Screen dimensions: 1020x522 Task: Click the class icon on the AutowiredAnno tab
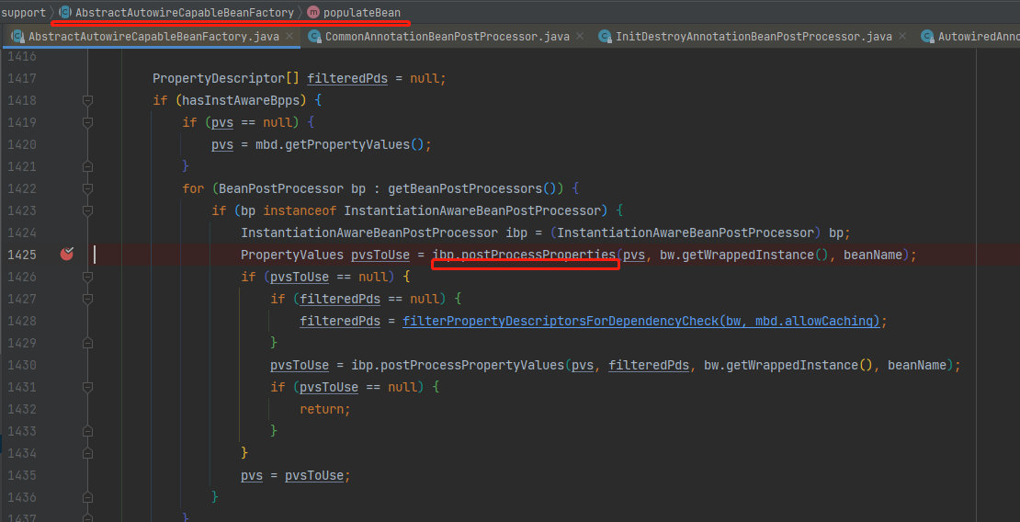point(926,37)
